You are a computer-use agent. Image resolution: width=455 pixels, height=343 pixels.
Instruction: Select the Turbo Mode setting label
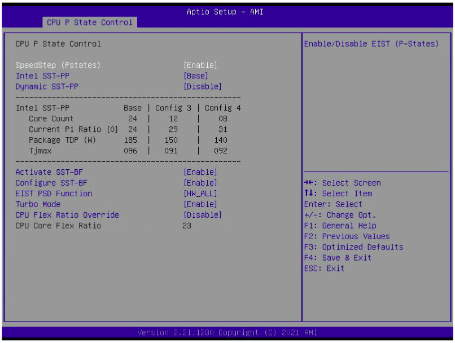38,204
